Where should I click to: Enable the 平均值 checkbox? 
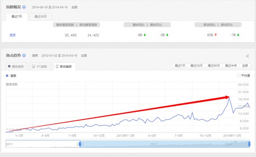(x=239, y=76)
